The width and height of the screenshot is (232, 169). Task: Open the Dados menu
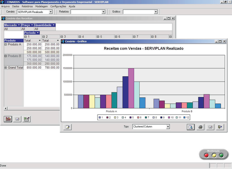point(16,6)
